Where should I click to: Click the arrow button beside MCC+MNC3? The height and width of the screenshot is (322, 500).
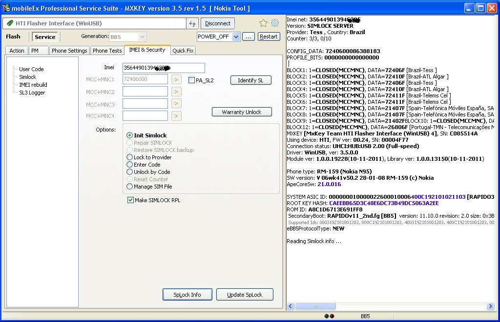(x=176, y=103)
